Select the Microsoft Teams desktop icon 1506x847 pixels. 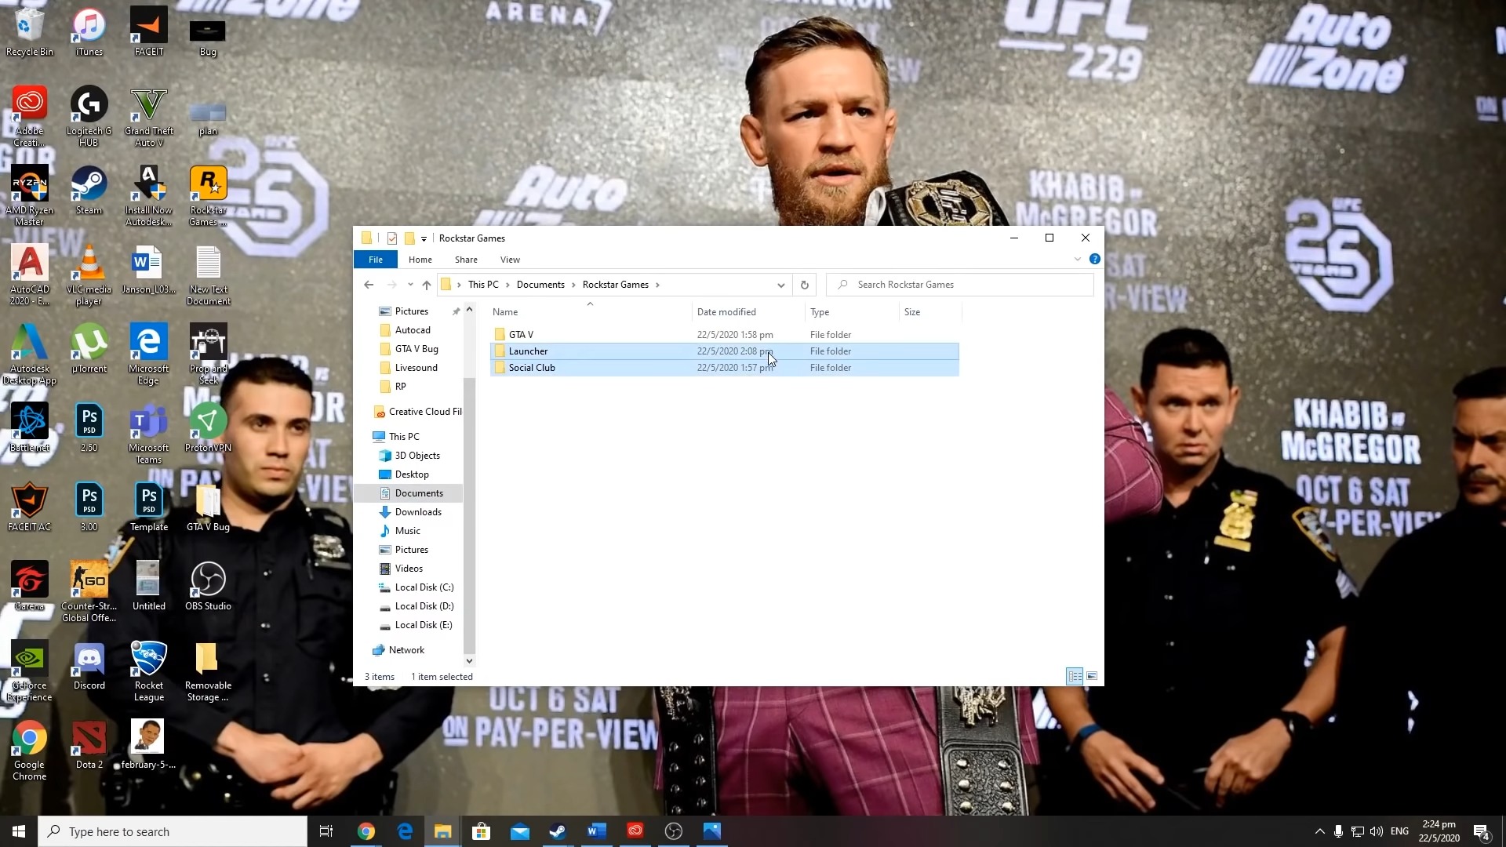[149, 434]
